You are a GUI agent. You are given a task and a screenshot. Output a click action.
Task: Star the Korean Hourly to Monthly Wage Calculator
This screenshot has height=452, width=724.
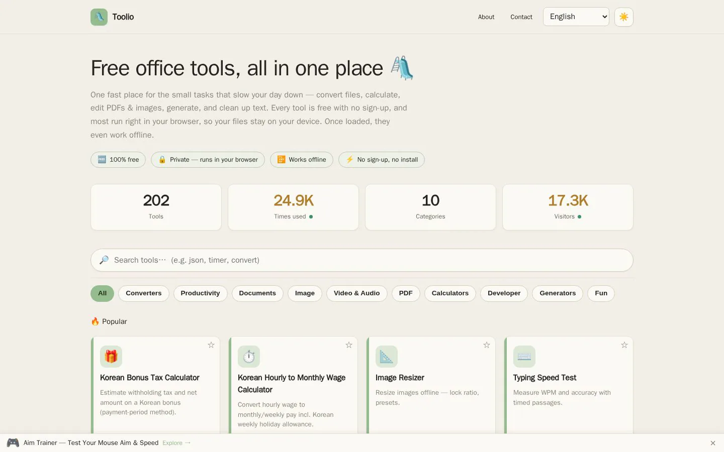click(x=349, y=345)
